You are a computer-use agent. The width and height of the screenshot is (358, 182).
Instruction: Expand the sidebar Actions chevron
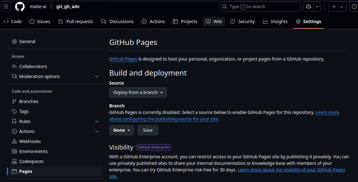(x=97, y=131)
